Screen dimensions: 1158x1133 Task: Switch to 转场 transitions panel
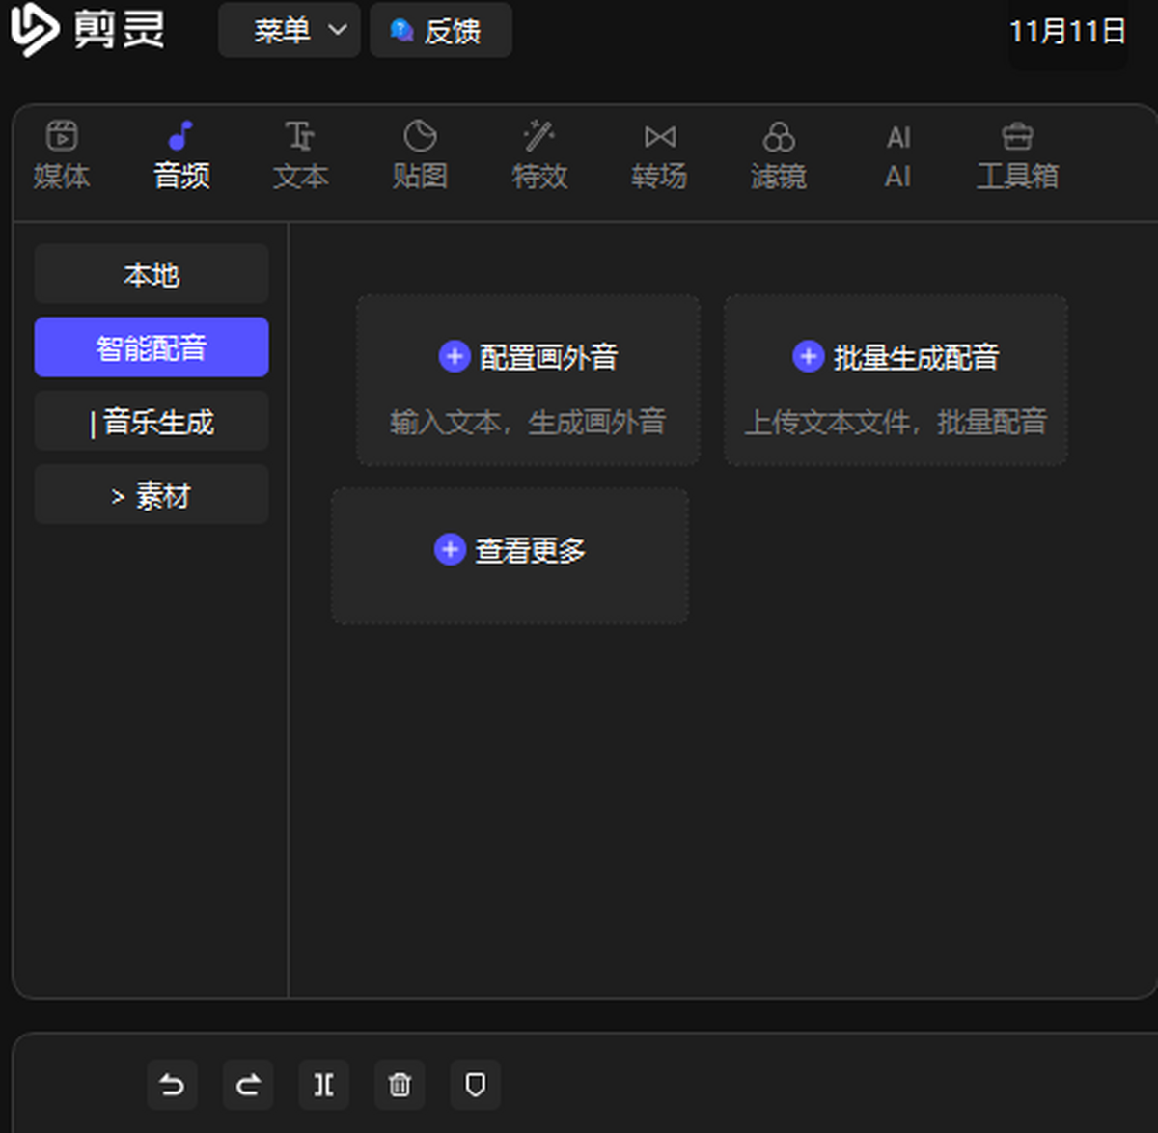[x=659, y=155]
